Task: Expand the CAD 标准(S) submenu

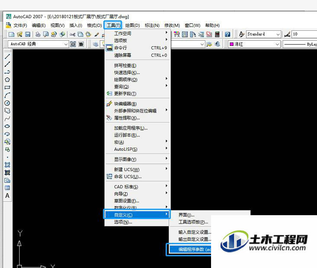Action: [x=138, y=187]
